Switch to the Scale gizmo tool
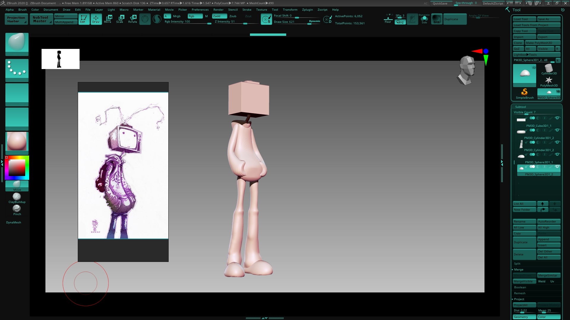This screenshot has height=320, width=570. 120,19
